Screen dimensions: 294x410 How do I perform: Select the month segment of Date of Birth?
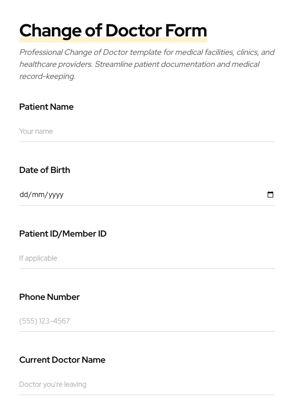point(38,195)
